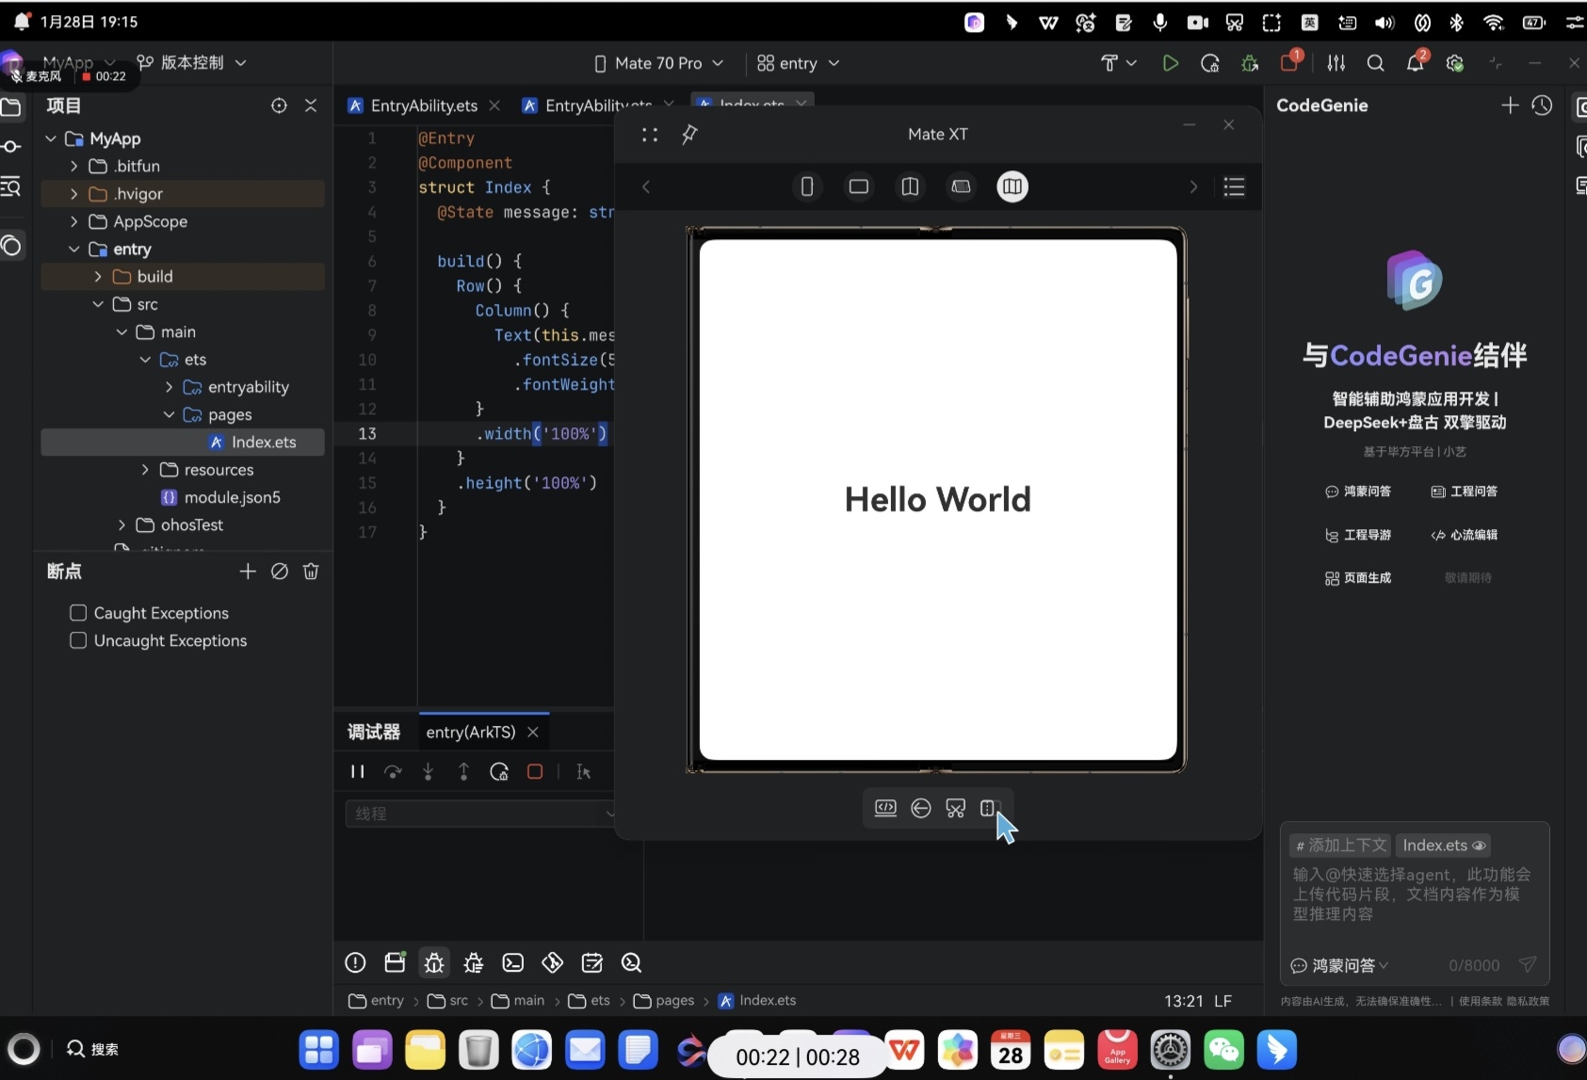Expand the resources folder in tree
This screenshot has width=1587, height=1080.
click(145, 470)
